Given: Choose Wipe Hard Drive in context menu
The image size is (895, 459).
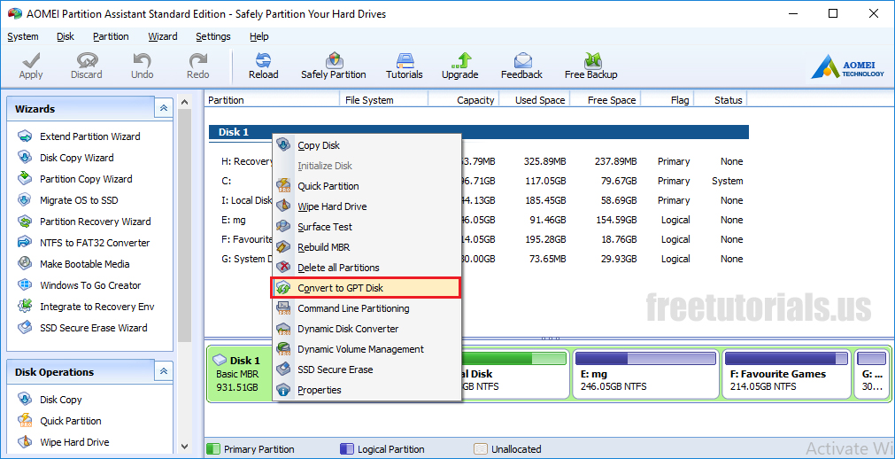Looking at the screenshot, I should coord(332,206).
